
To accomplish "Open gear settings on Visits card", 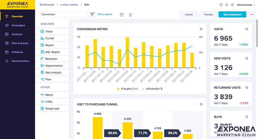I will (x=247, y=29).
